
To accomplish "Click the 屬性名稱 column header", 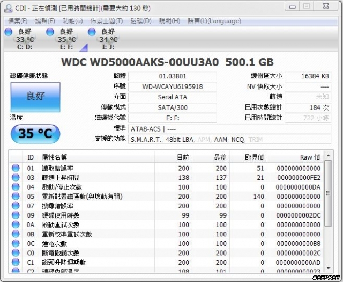I will [96, 157].
